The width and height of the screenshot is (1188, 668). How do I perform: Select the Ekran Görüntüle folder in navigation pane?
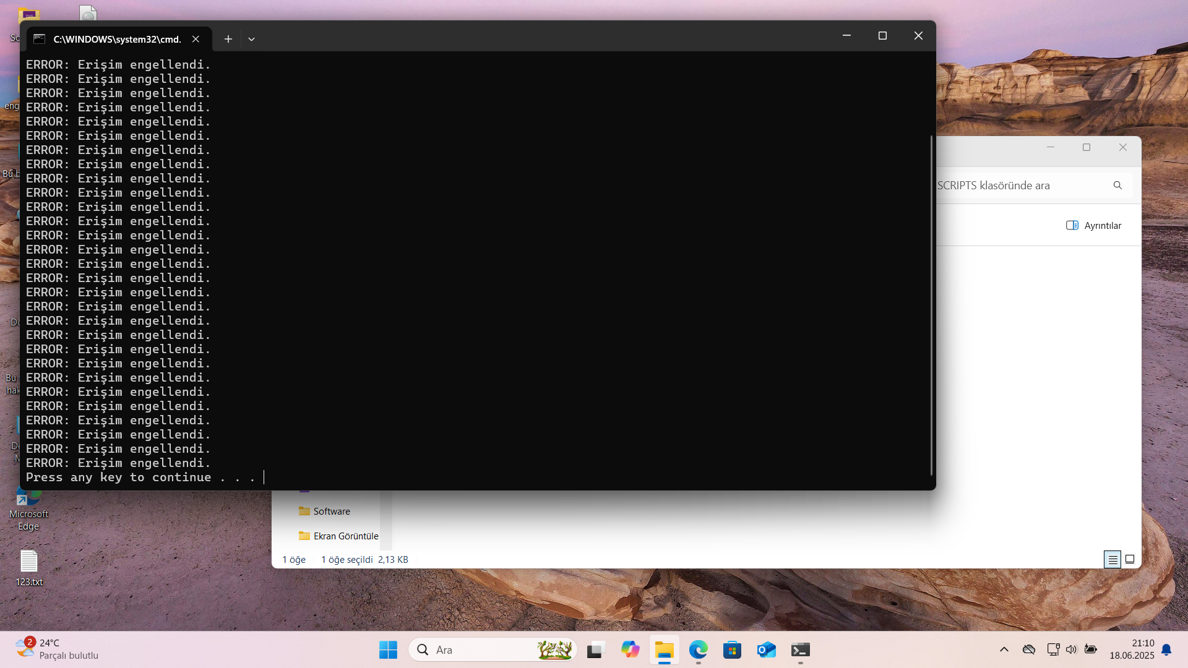338,536
